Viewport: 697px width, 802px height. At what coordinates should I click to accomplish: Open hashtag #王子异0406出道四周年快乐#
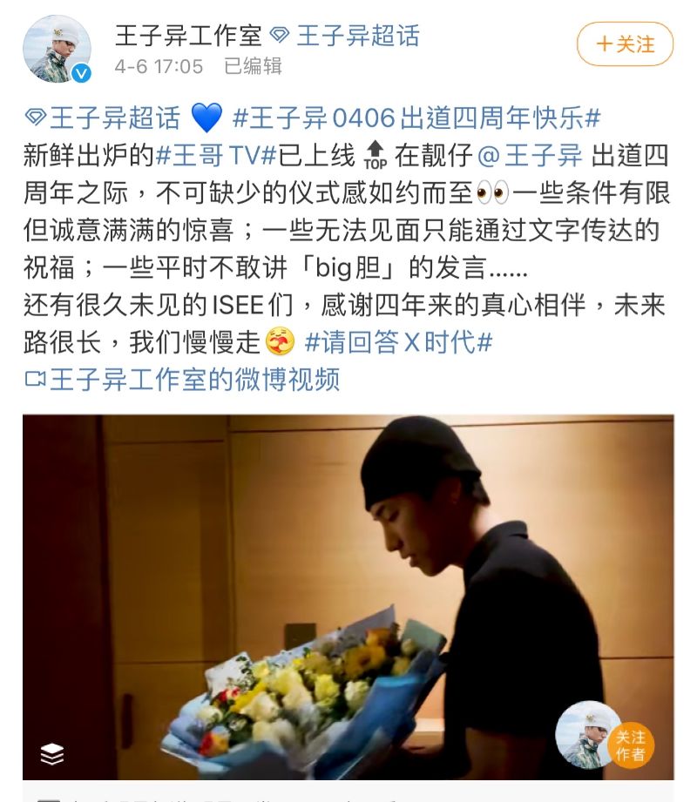(416, 118)
